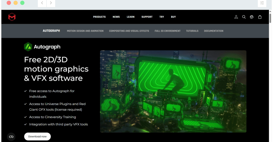
Task: Click the page vertical scrollbar thumb
Action: tap(270, 18)
